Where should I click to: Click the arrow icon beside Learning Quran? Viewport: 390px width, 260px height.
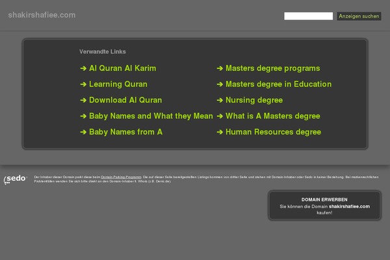point(83,84)
